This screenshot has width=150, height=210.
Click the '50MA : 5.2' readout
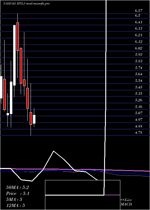click(17, 187)
